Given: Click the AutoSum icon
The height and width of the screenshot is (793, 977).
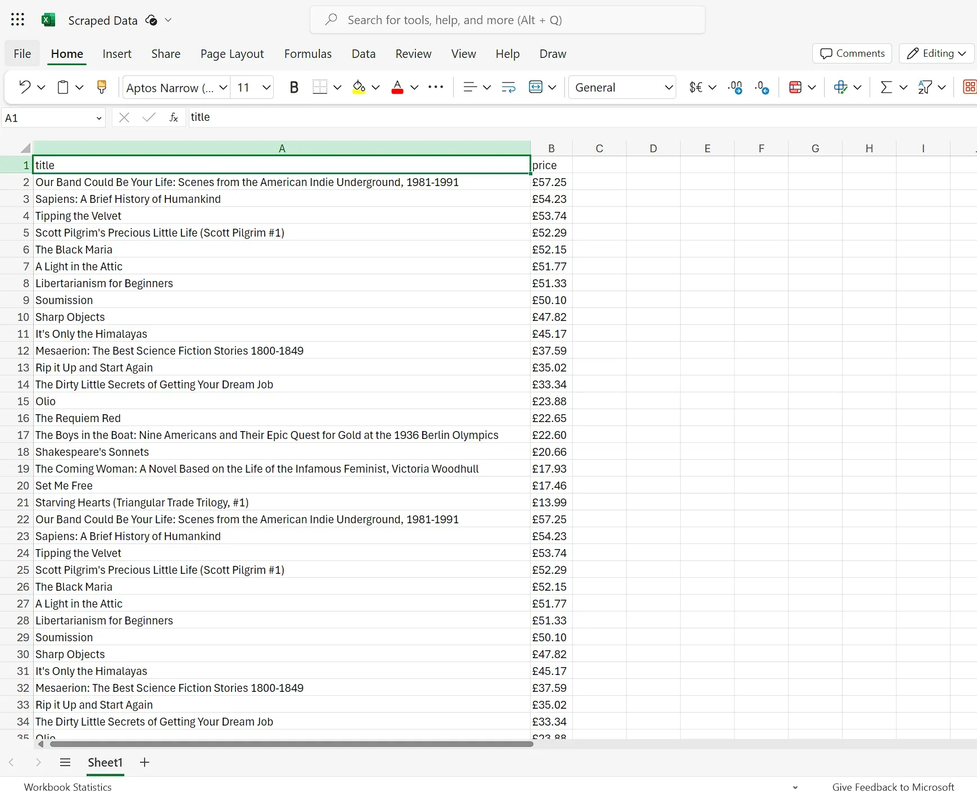Looking at the screenshot, I should click(x=887, y=87).
